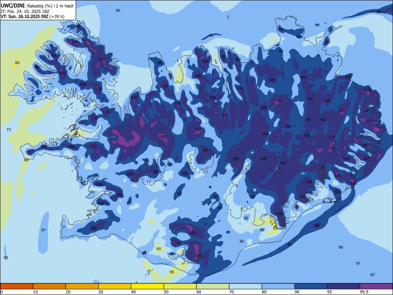
Task: Click the 70–80 pale blue legend swatch
Action: (245, 286)
